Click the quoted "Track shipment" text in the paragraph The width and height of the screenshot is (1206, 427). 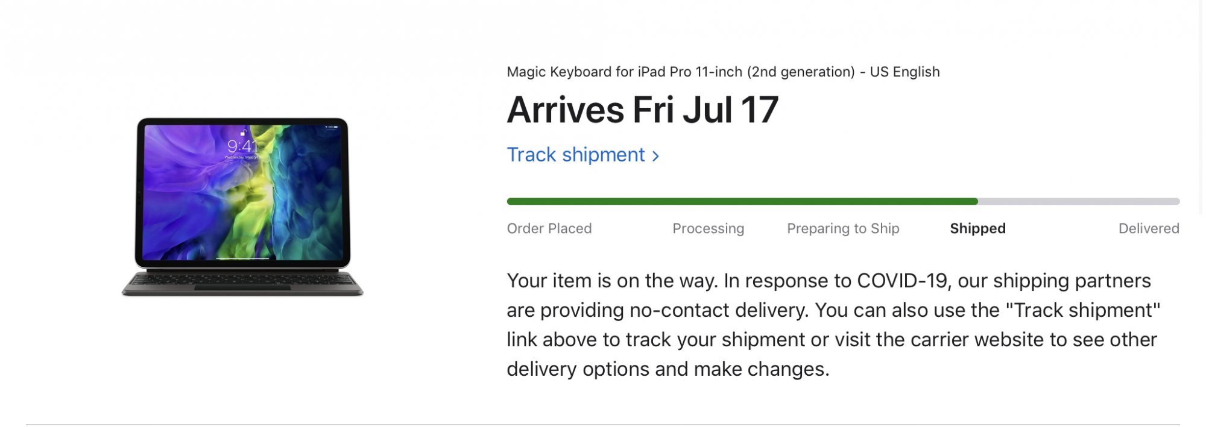1083,310
